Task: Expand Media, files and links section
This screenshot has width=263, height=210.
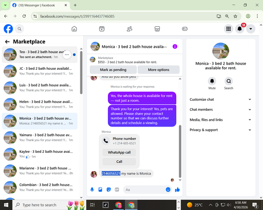Action: click(220, 120)
